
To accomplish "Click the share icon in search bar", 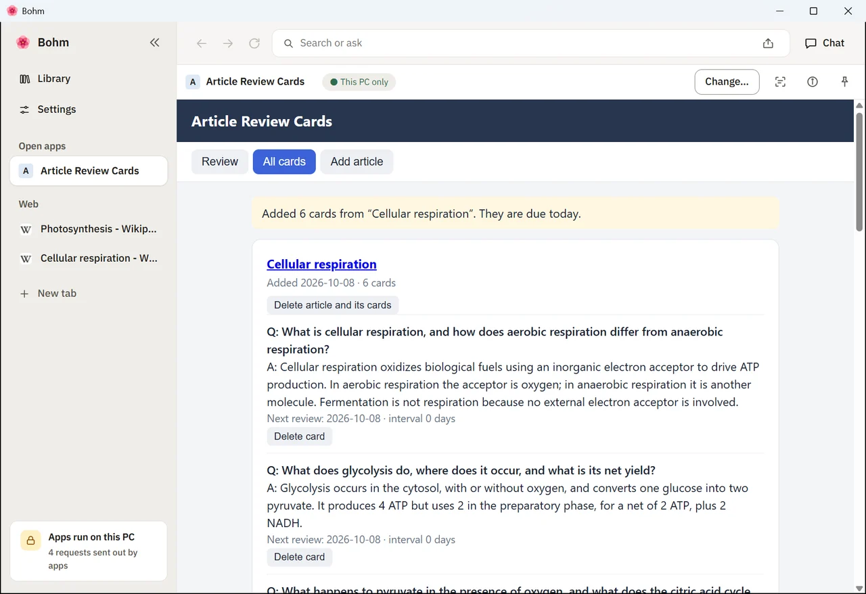I will point(768,43).
